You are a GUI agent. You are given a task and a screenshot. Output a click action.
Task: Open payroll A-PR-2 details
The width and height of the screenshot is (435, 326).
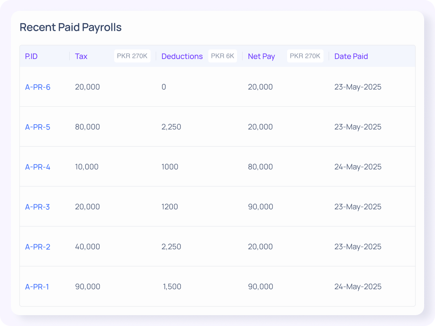38,246
